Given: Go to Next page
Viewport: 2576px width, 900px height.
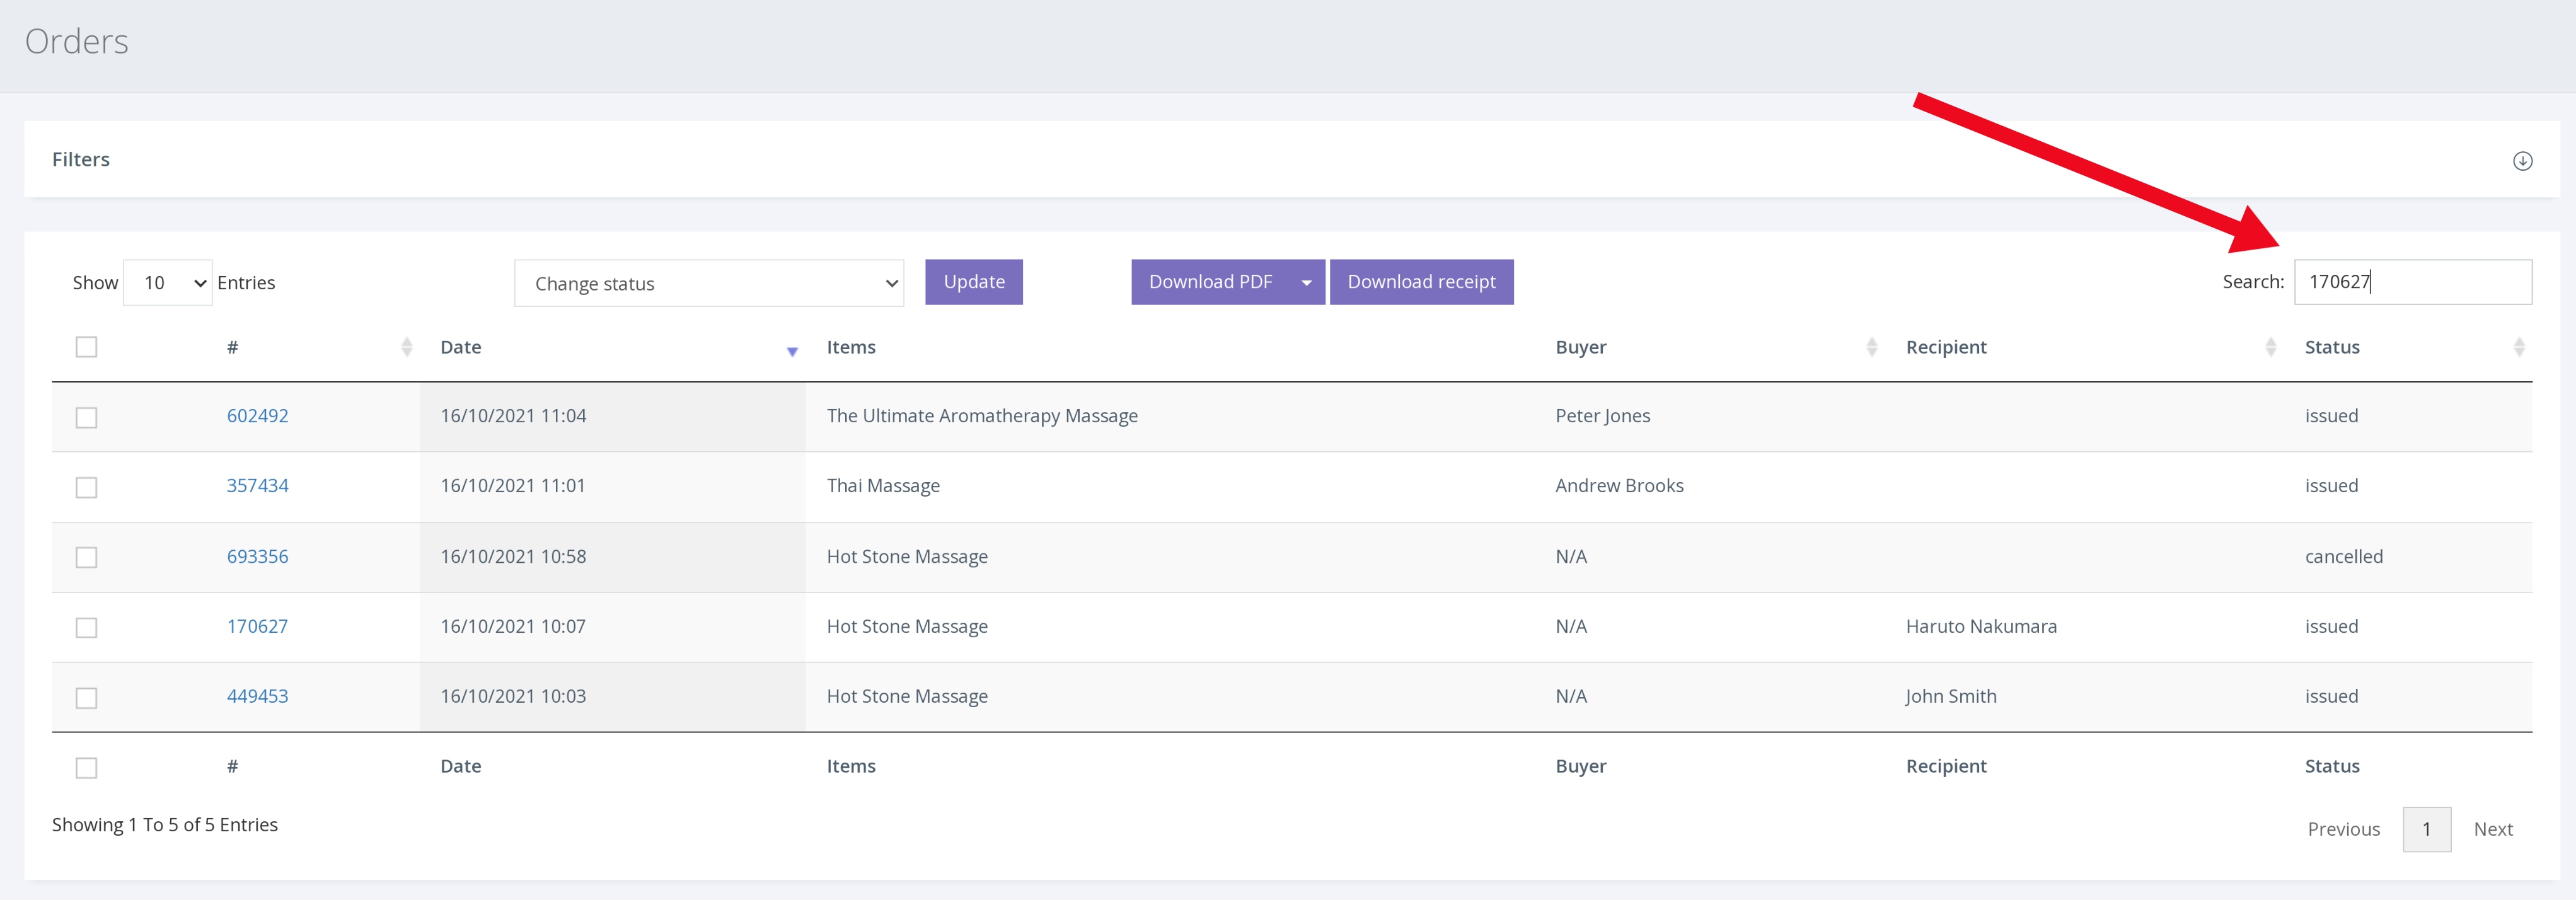Looking at the screenshot, I should (2492, 829).
